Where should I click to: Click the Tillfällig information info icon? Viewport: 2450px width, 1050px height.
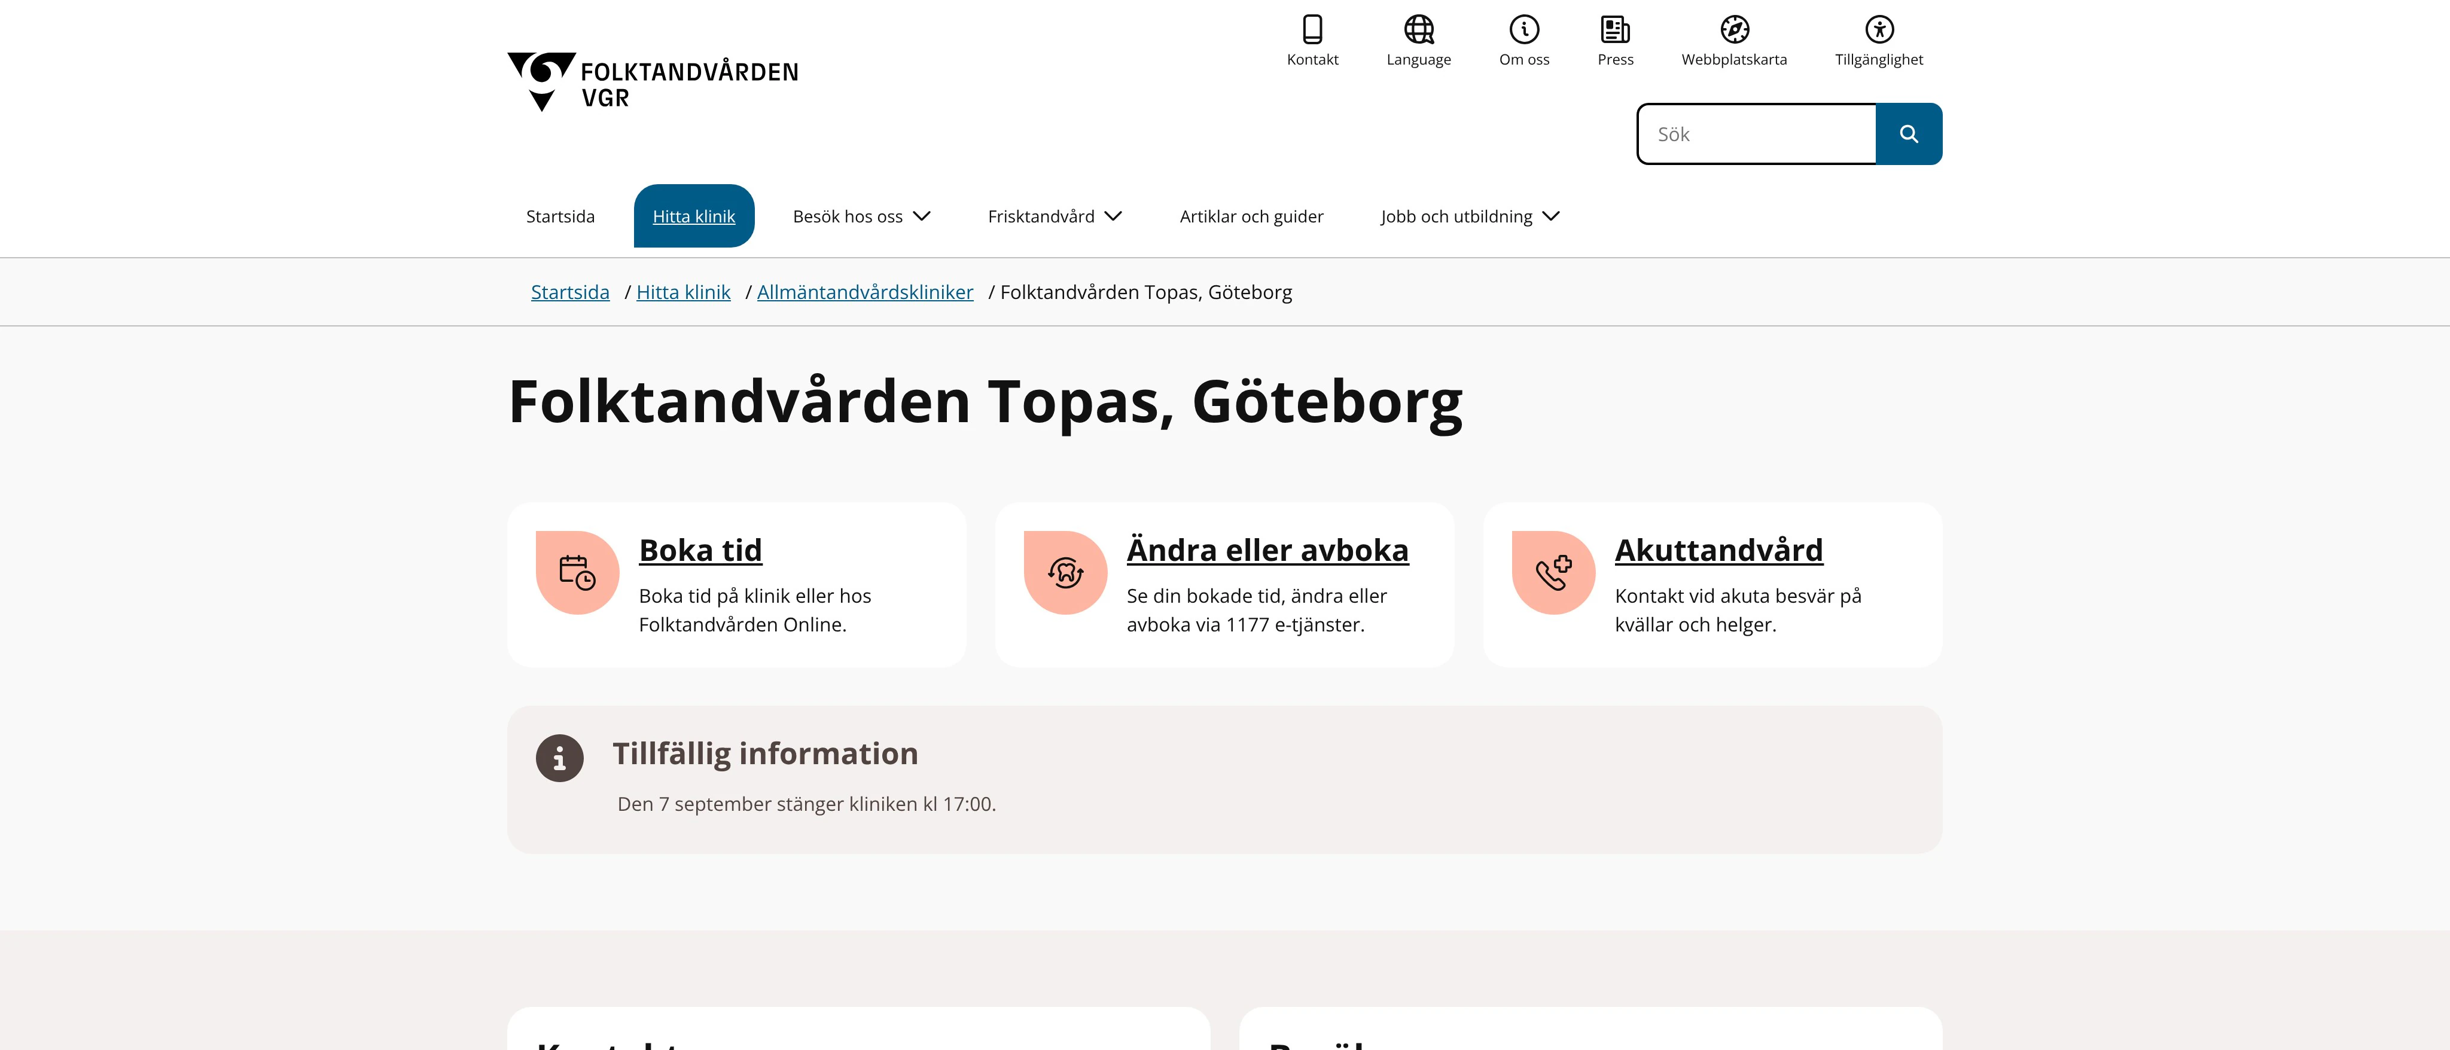(559, 758)
